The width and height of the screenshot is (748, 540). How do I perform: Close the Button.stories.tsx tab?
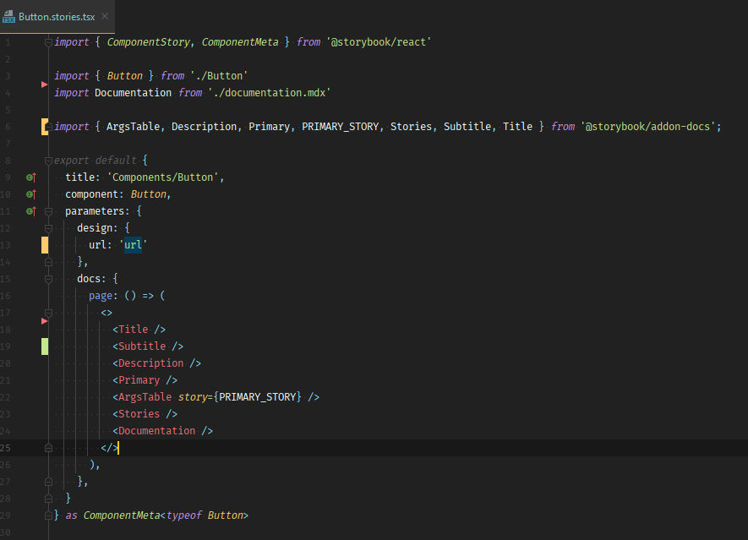(x=105, y=17)
